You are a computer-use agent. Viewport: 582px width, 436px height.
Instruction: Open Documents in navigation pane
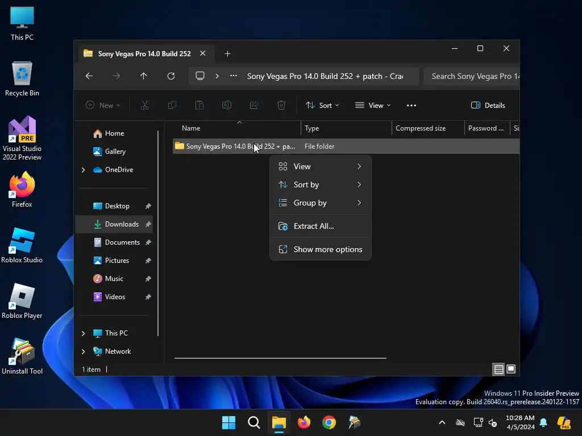[114, 242]
